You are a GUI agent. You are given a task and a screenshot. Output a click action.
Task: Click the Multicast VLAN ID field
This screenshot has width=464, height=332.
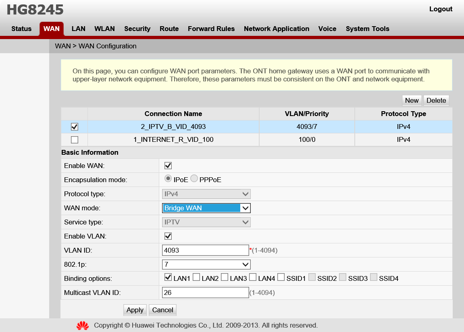coord(205,293)
